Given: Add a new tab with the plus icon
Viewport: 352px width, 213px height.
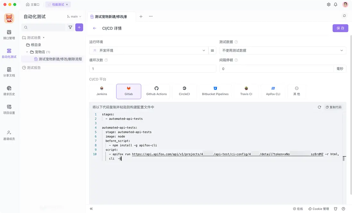Looking at the screenshot, I should pos(141,16).
